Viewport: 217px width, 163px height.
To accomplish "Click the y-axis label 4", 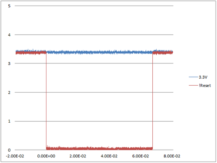I will pyautogui.click(x=9, y=35).
